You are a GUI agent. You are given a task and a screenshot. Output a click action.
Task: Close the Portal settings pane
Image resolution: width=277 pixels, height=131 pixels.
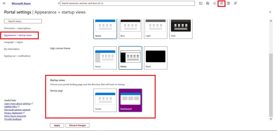270,12
